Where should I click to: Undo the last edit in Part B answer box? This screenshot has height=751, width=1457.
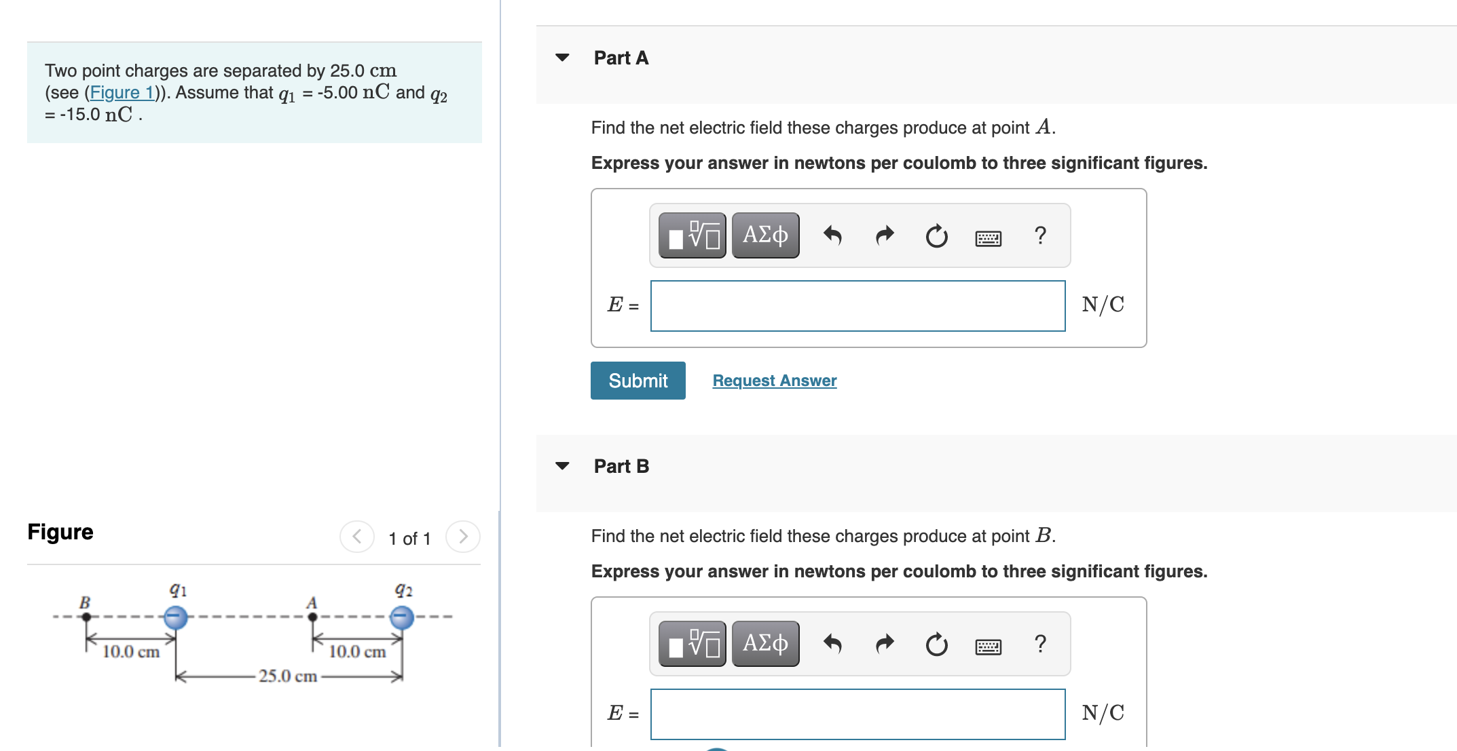pyautogui.click(x=833, y=643)
